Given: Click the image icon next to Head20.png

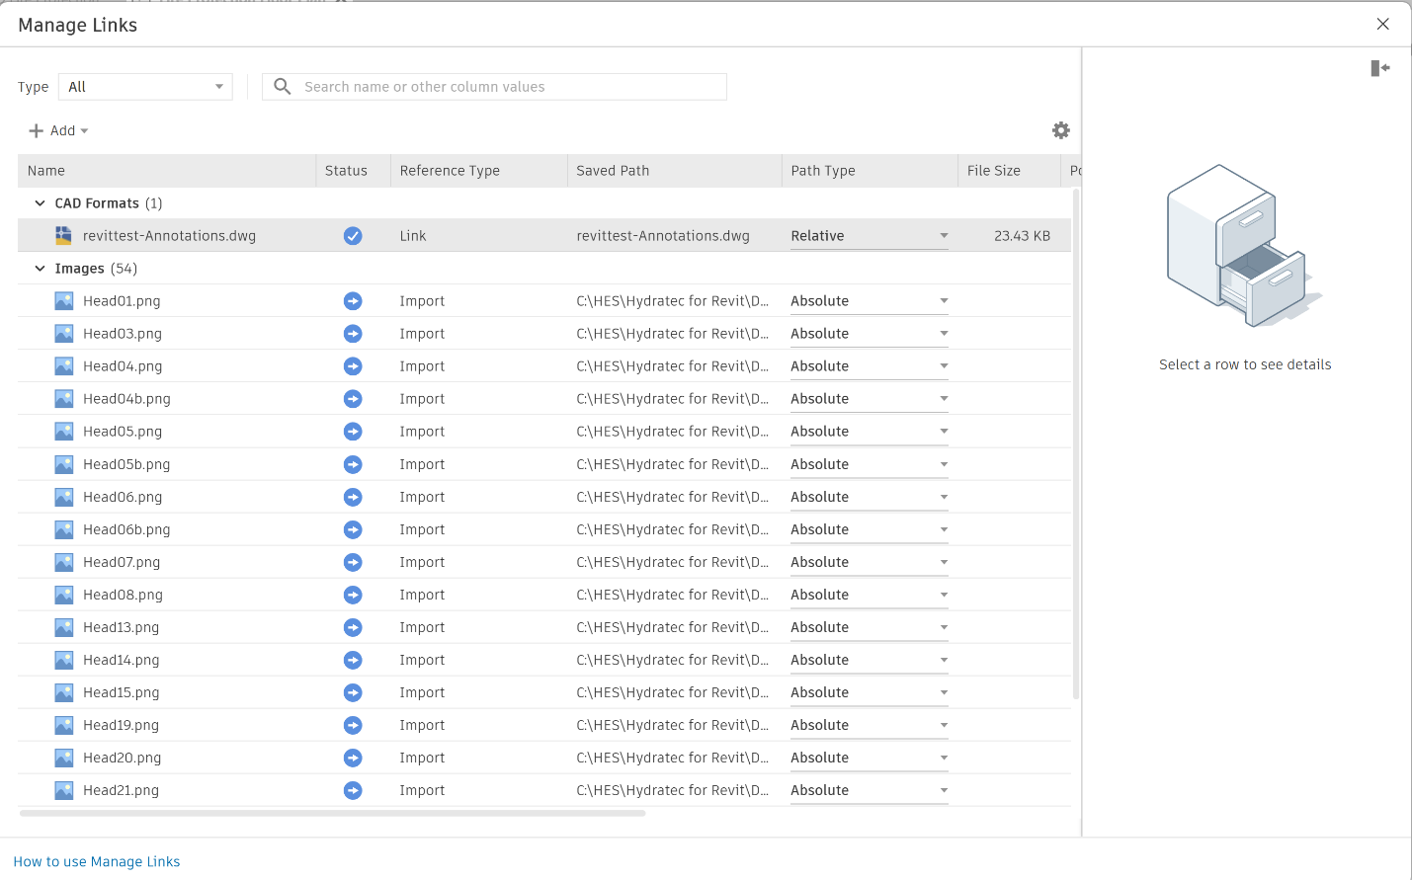Looking at the screenshot, I should coord(63,758).
